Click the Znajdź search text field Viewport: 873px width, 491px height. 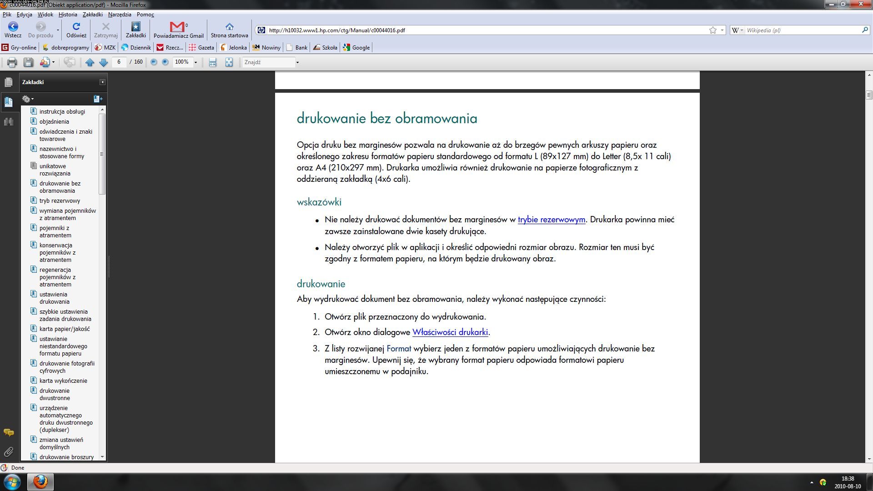pyautogui.click(x=268, y=62)
